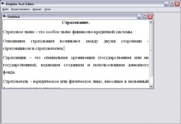Maximize the Dolphin Text Editor main window
Screen dimensions: 181x124
click(x=172, y=4)
